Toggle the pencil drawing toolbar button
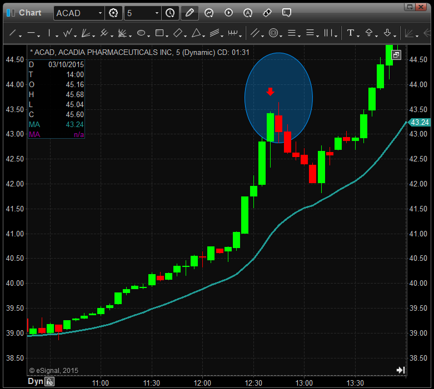This screenshot has width=434, height=389. pos(189,13)
